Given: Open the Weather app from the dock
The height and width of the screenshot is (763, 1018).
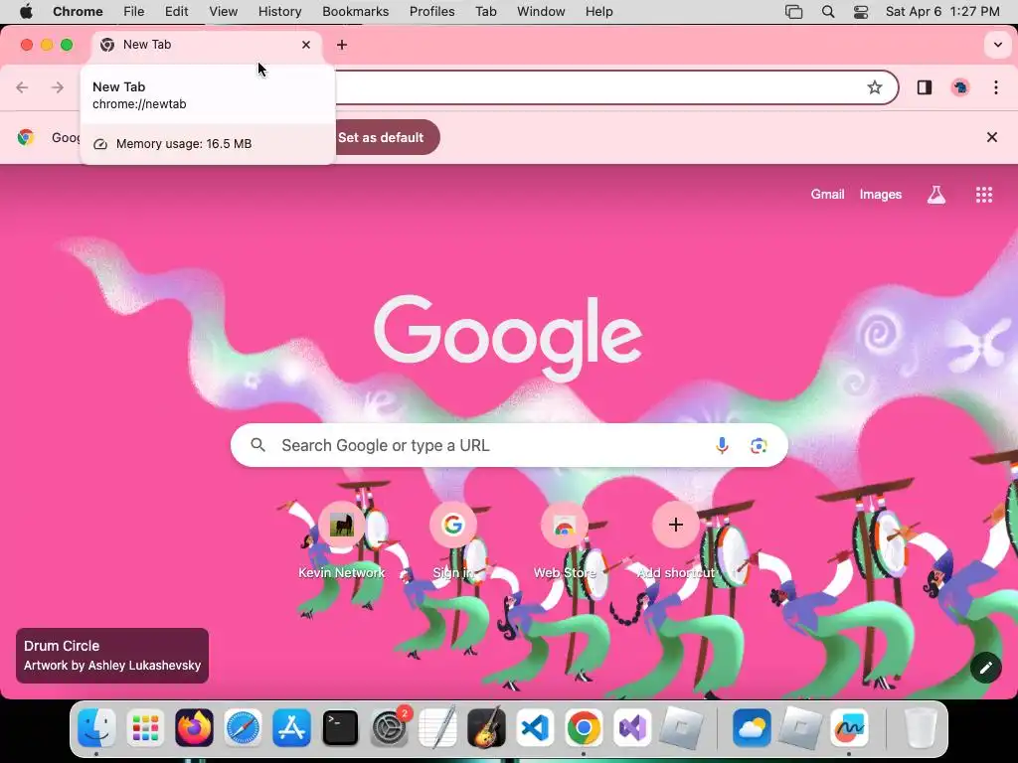Looking at the screenshot, I should pos(752,727).
